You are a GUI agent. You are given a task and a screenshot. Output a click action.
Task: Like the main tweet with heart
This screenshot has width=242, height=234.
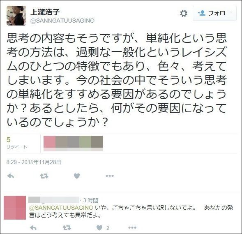77,176
